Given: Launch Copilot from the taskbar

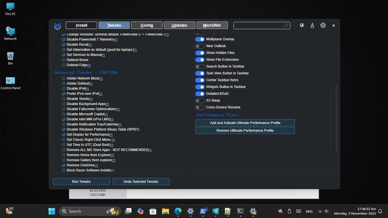Looking at the screenshot, I should pyautogui.click(x=140, y=211).
